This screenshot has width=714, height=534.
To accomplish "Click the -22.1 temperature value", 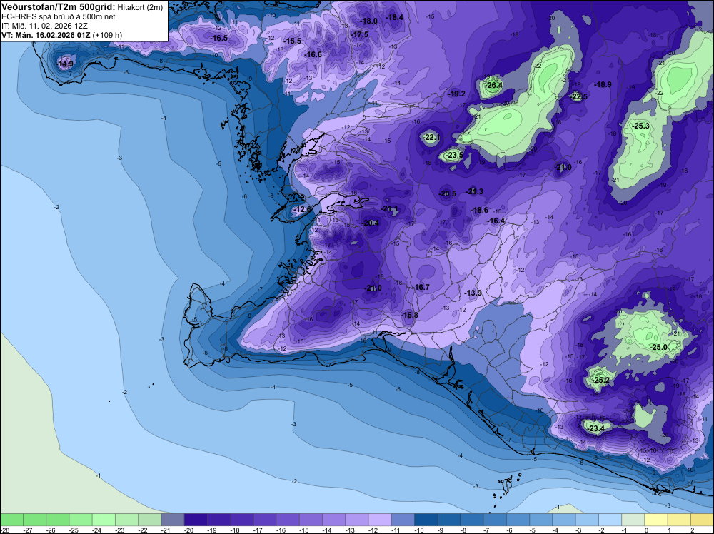I will click(431, 137).
